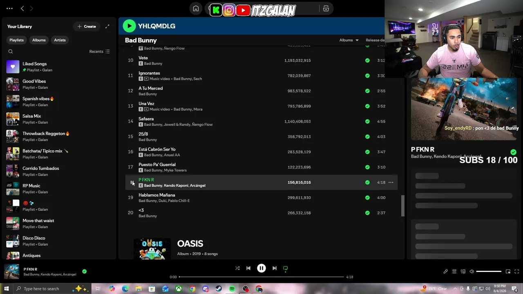This screenshot has height=294, width=523.
Task: Toggle saved check for Está Cabrón Ser Yo
Action: point(367,152)
